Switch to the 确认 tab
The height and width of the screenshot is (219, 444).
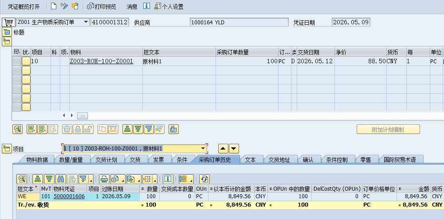tap(308, 160)
